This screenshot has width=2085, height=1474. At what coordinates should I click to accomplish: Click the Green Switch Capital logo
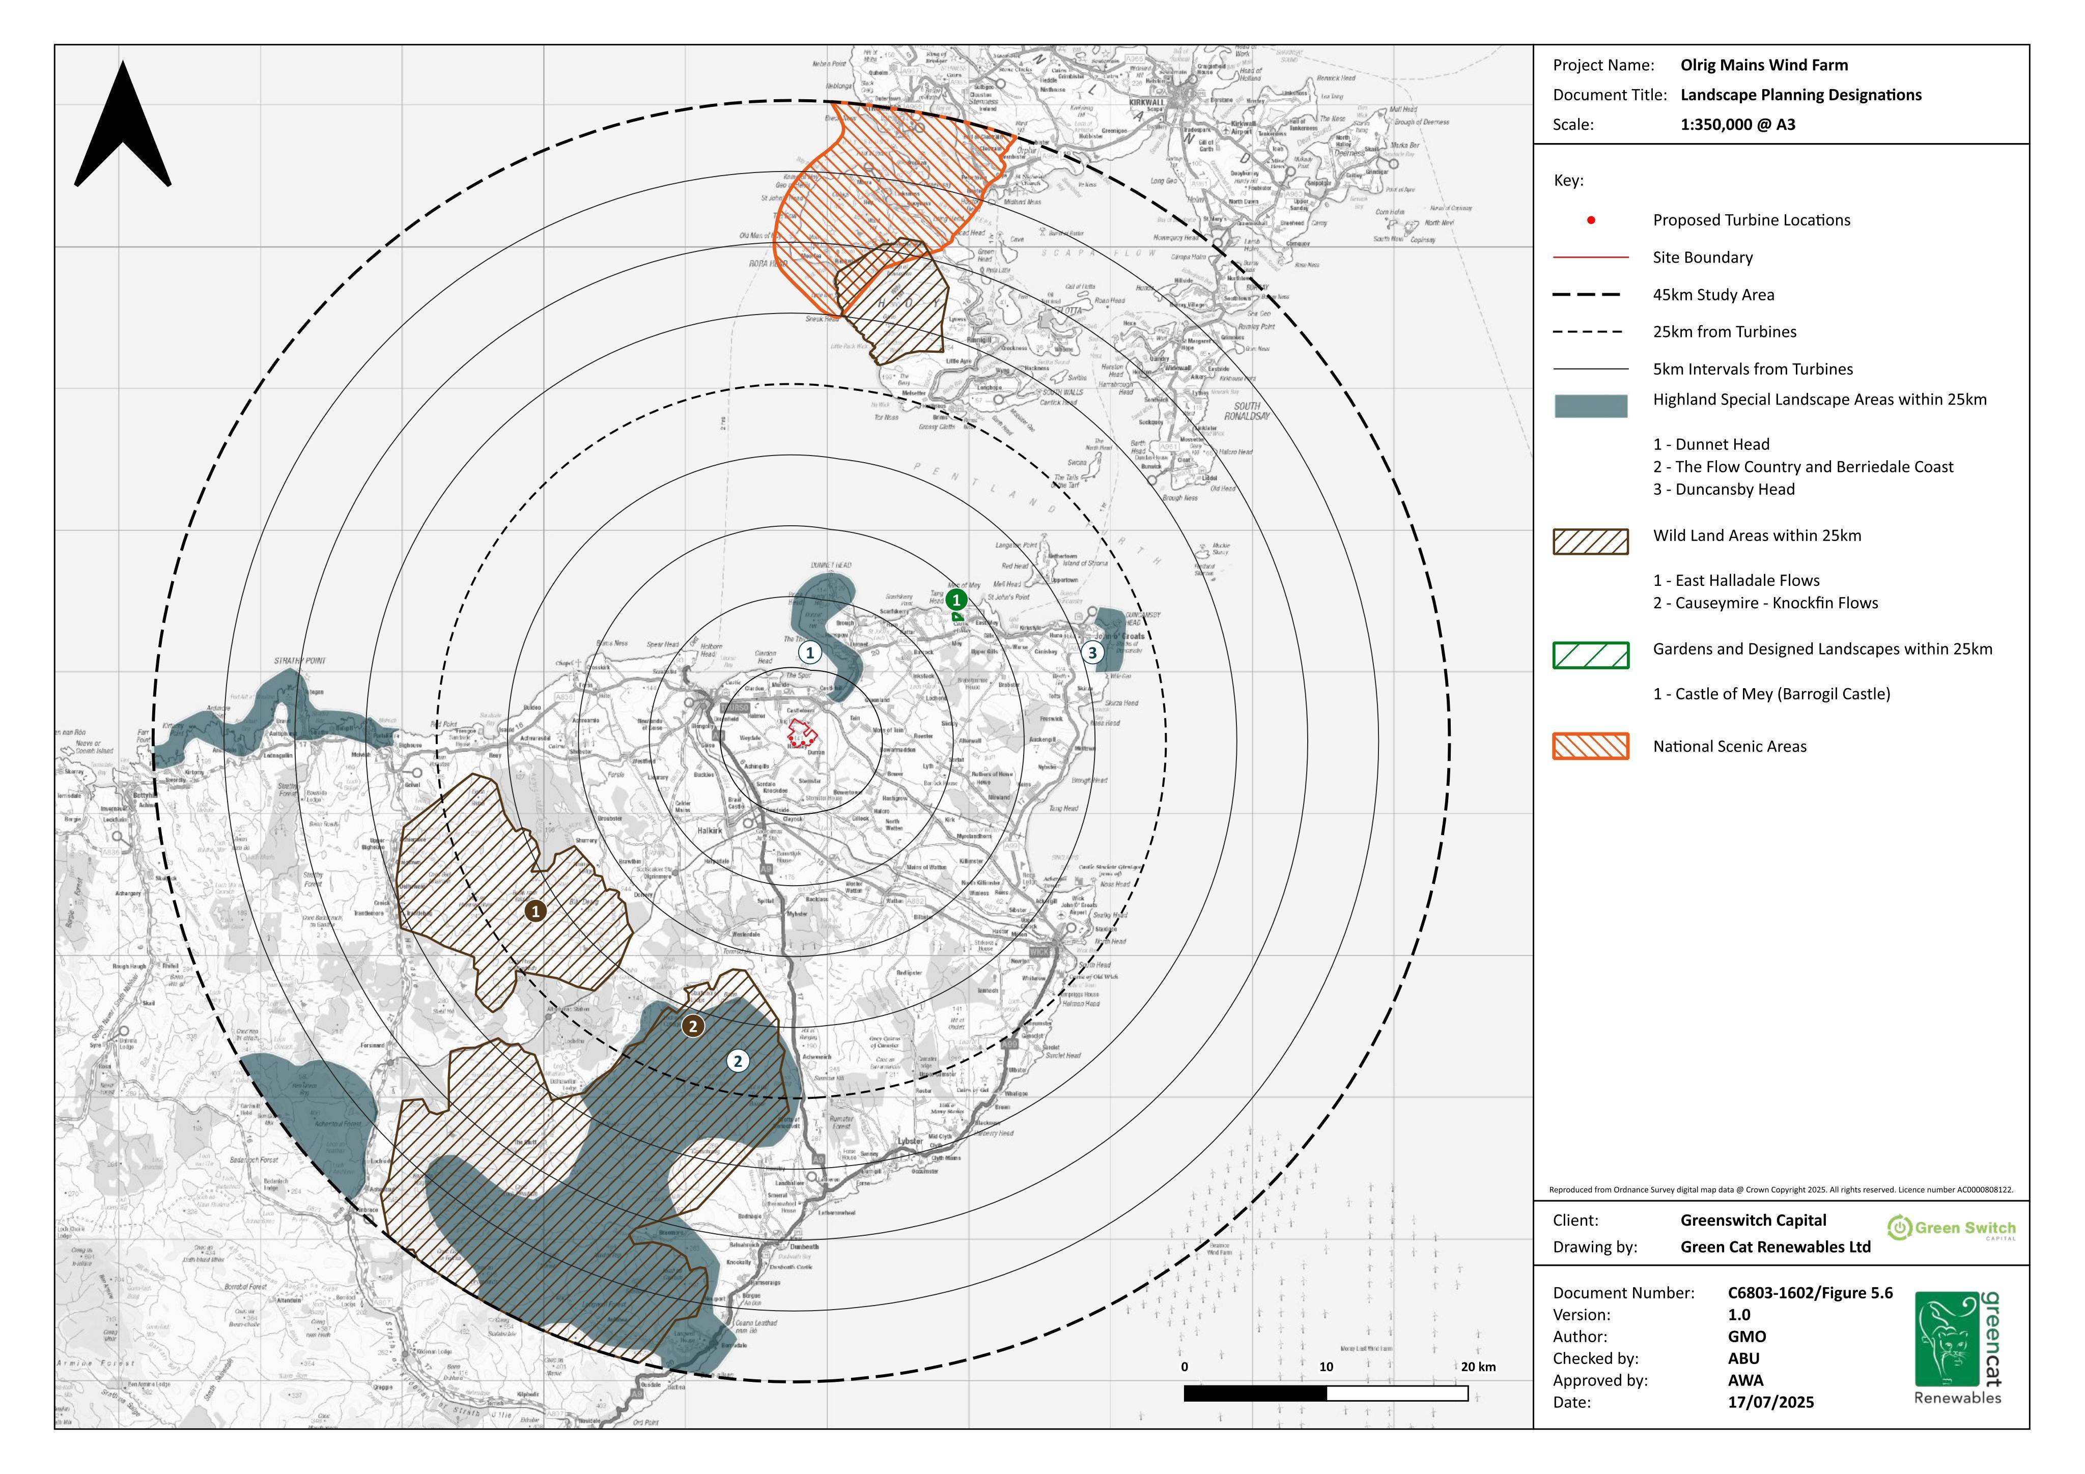(x=1952, y=1229)
